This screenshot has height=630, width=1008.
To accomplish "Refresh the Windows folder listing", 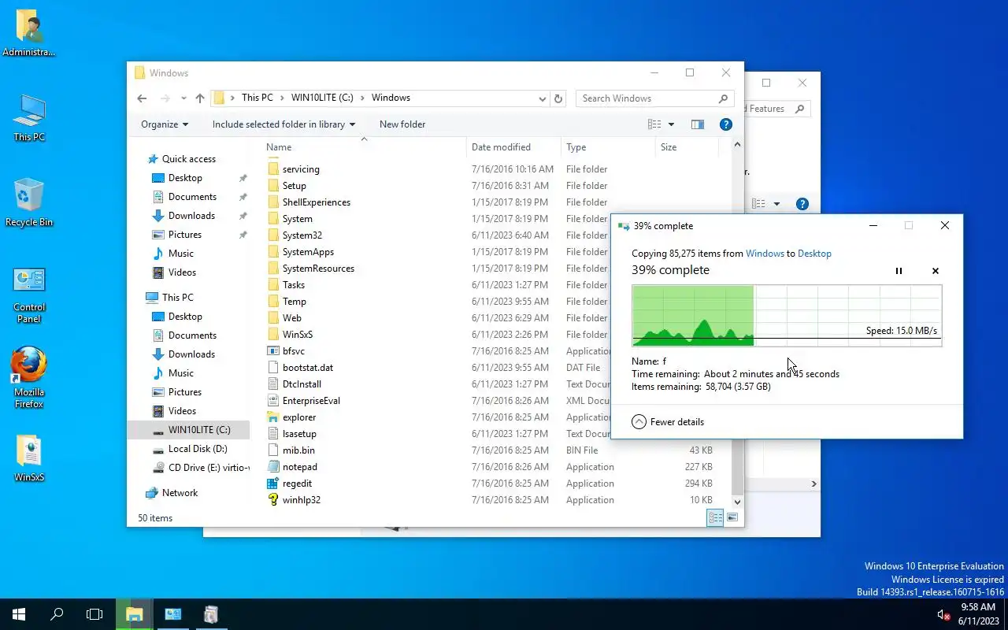I will click(x=558, y=98).
